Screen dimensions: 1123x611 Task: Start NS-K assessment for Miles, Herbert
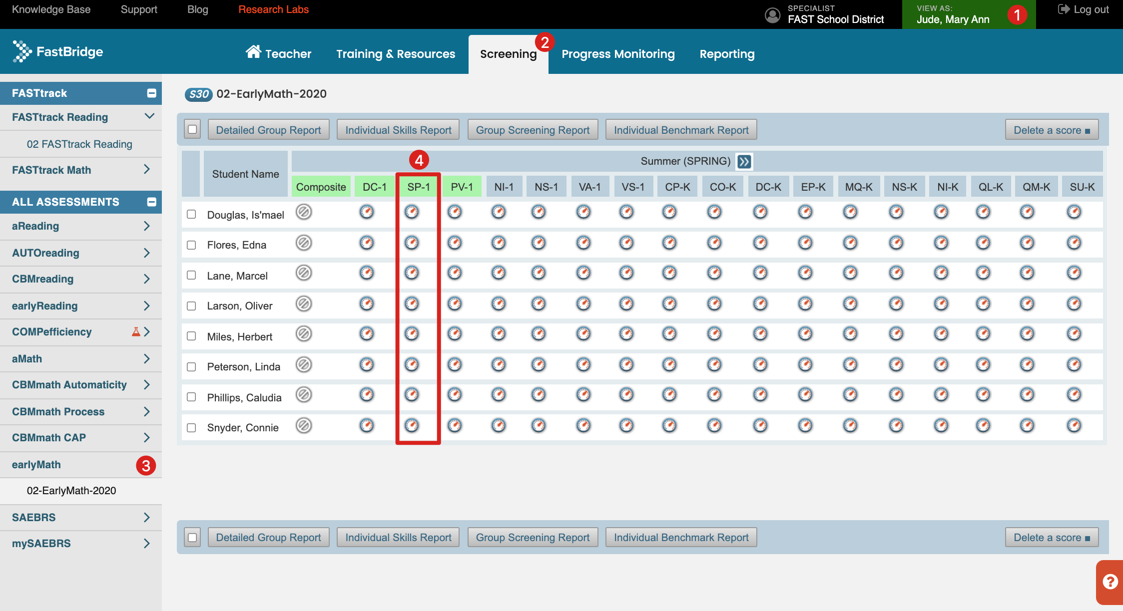click(x=896, y=334)
